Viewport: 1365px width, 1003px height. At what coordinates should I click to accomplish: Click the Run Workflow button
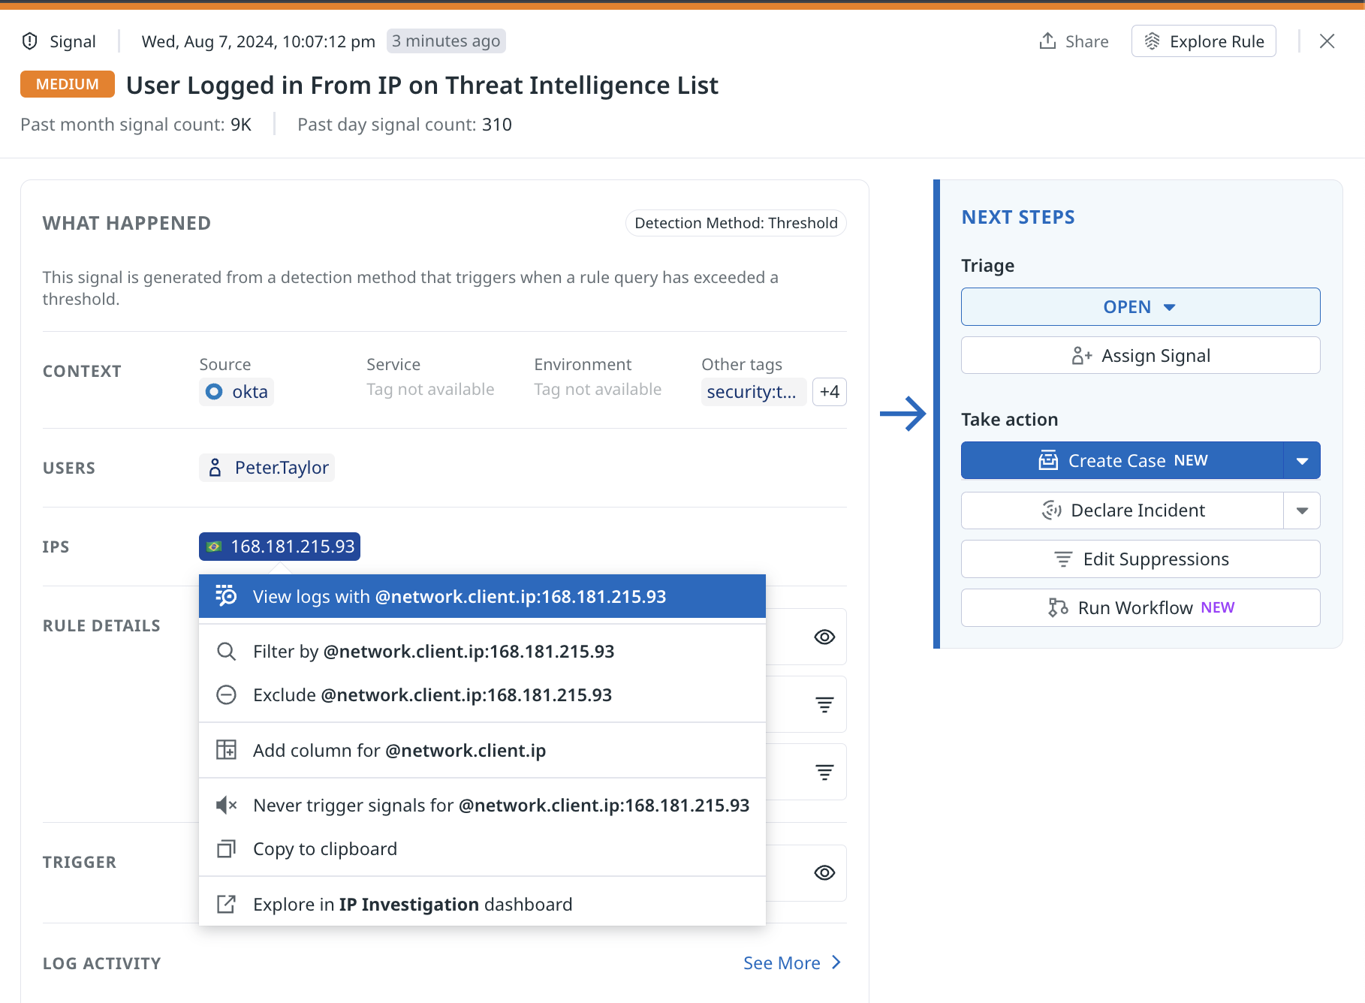pyautogui.click(x=1141, y=608)
